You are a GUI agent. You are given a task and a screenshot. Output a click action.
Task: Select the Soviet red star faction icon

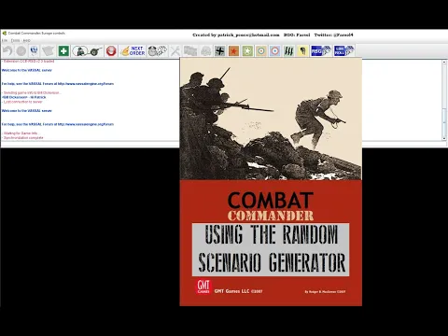tap(233, 50)
